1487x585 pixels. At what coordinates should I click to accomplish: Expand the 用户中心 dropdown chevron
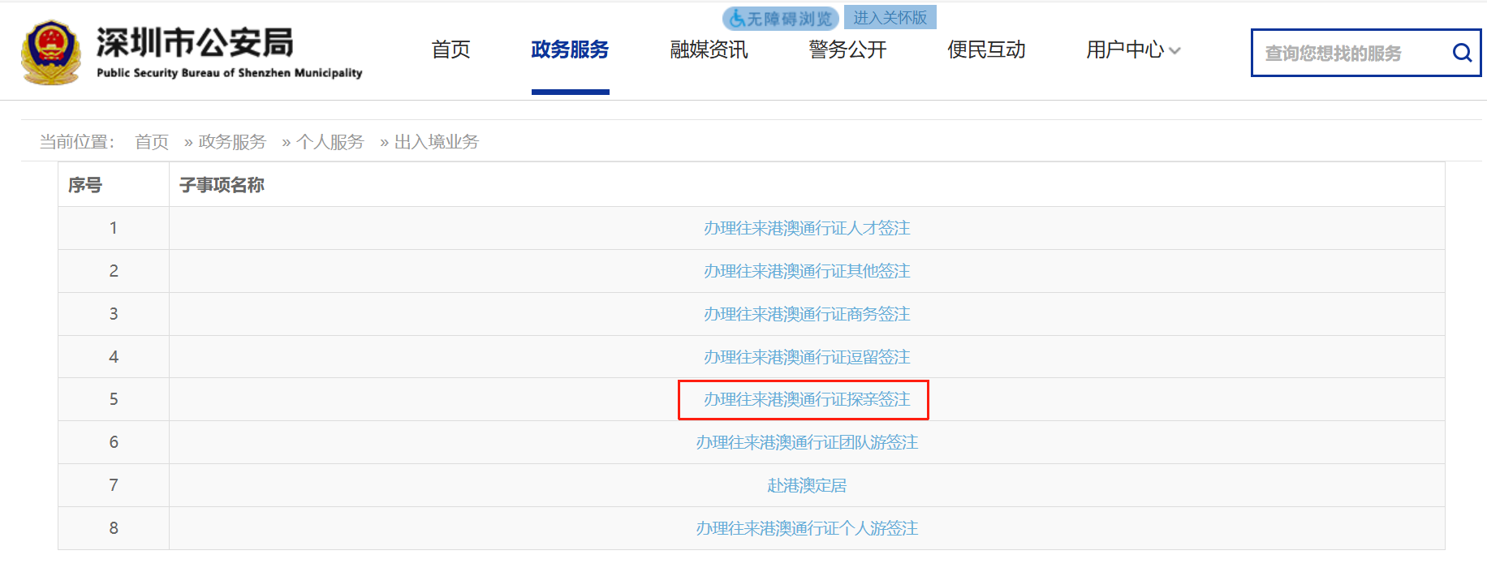click(x=1175, y=50)
